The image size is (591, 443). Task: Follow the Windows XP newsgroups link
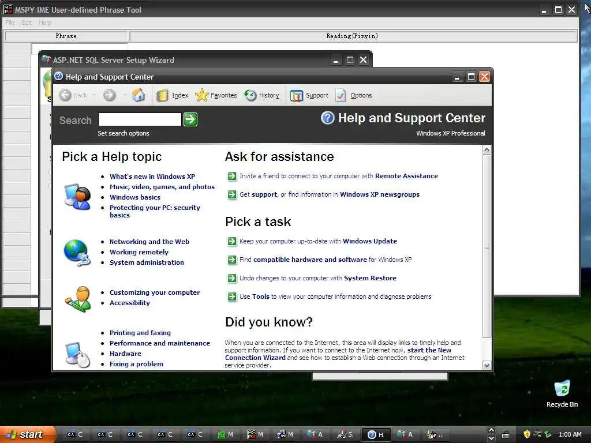(x=380, y=194)
